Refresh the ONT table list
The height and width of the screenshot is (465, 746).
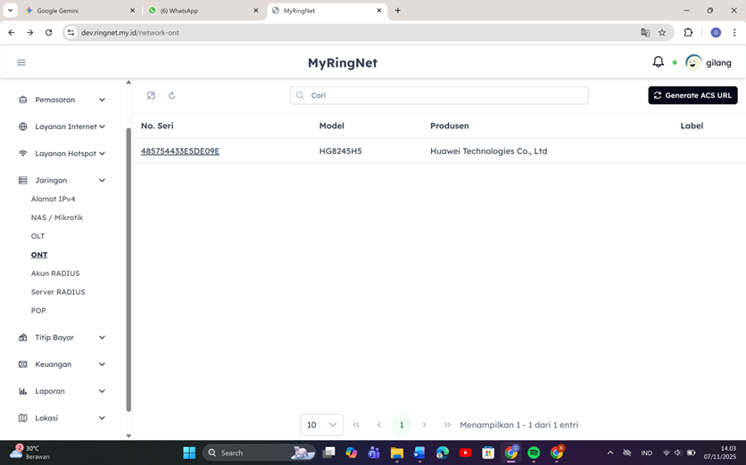coord(172,95)
